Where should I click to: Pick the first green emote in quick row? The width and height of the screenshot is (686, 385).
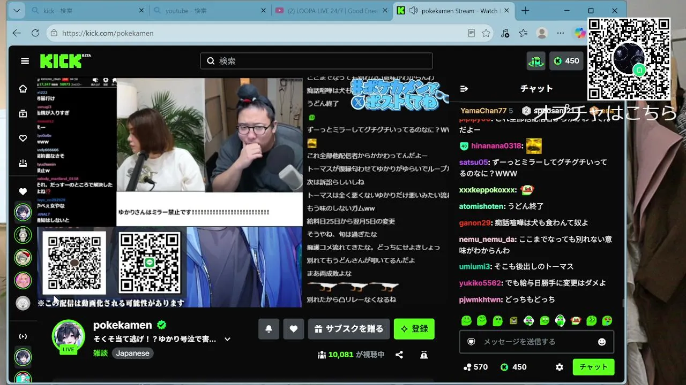point(466,321)
